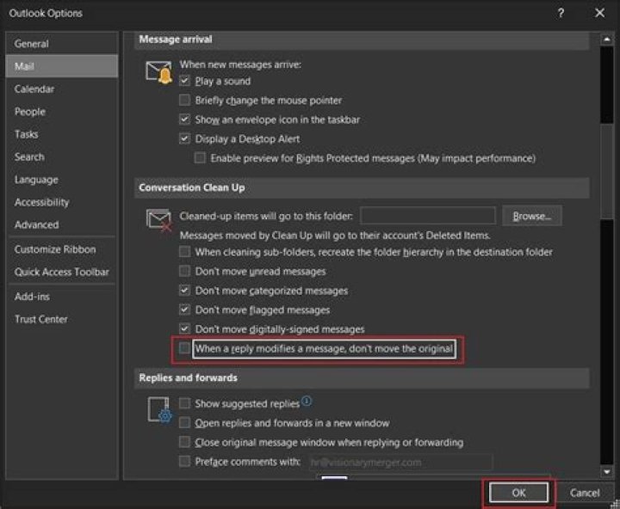Click the cleaned-up items folder field
Image resolution: width=620 pixels, height=509 pixels.
click(x=428, y=216)
